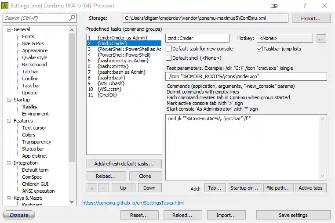Image resolution: width=335 pixels, height=223 pixels.
Task: Open the SettingsTasks.html documentation link
Action: (x=133, y=203)
